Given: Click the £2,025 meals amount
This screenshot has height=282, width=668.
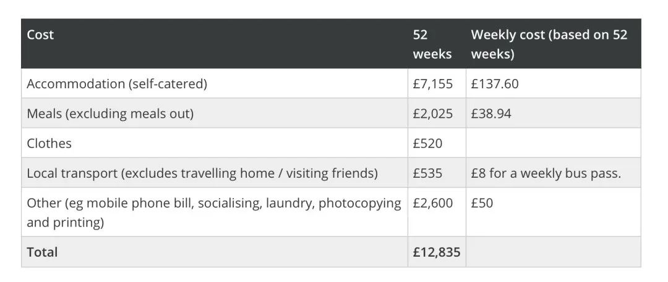Looking at the screenshot, I should click(432, 114).
